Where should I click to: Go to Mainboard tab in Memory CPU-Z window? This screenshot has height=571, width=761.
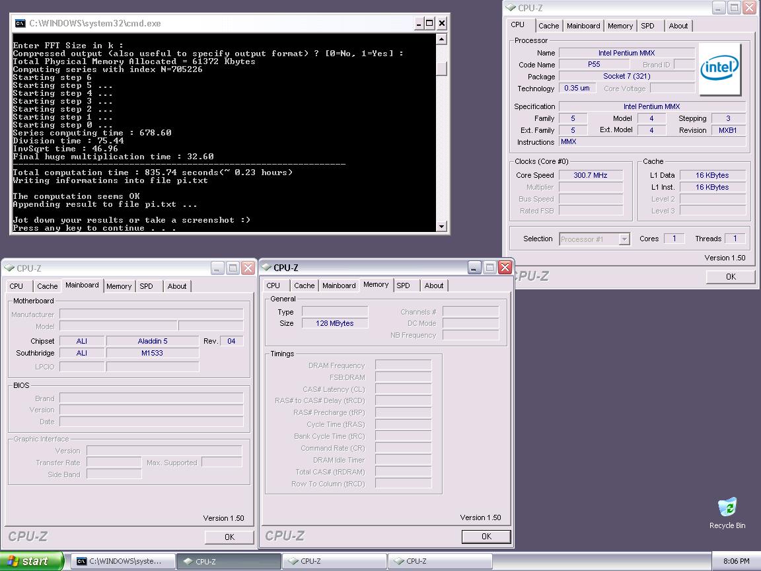click(339, 285)
